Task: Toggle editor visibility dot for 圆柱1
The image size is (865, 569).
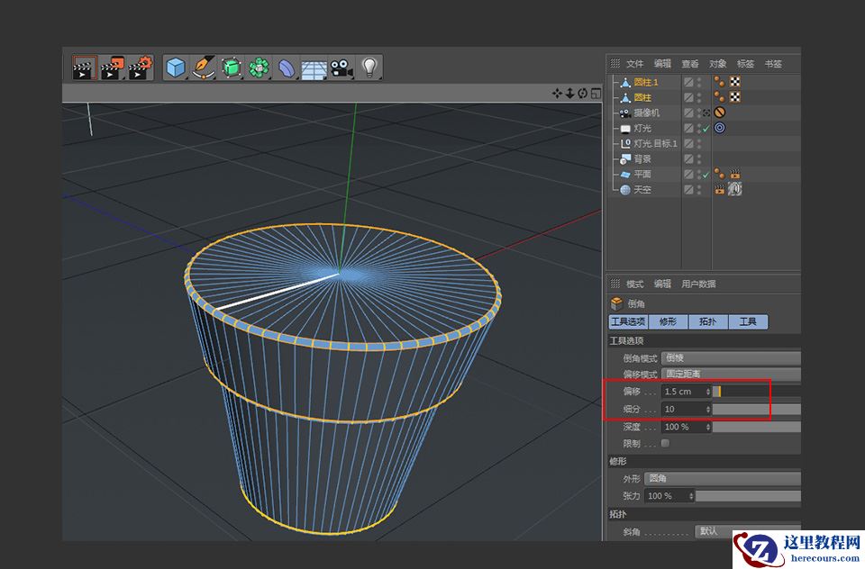Action: 699,79
